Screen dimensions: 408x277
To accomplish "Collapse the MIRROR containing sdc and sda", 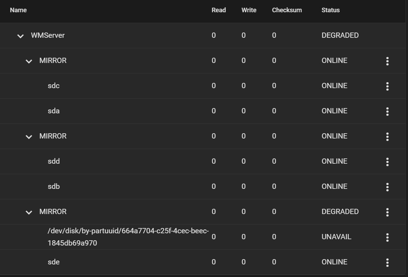I will click(29, 61).
